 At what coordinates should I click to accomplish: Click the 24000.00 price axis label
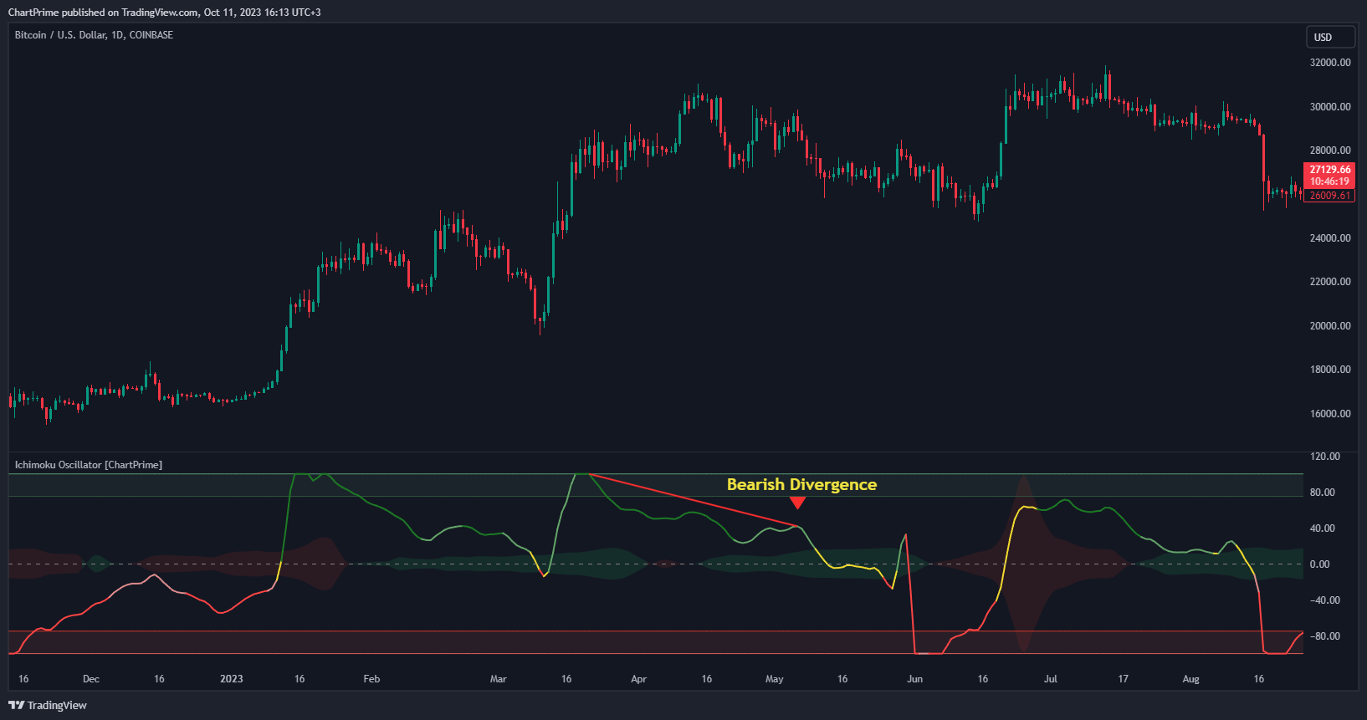pos(1330,238)
